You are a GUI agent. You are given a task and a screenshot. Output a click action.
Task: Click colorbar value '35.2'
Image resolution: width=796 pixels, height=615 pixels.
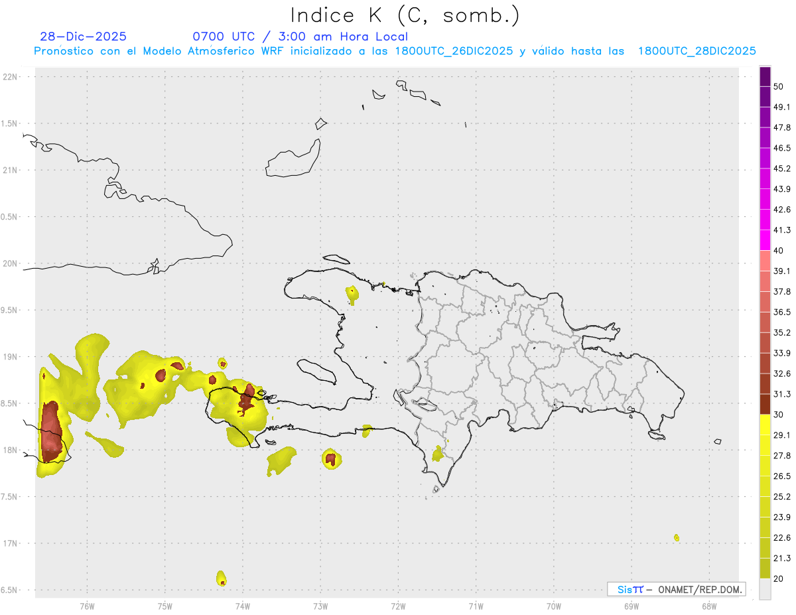pyautogui.click(x=782, y=332)
